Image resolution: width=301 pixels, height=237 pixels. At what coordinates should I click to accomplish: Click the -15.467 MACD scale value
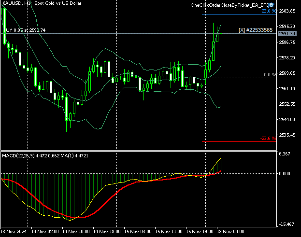coord(287,224)
